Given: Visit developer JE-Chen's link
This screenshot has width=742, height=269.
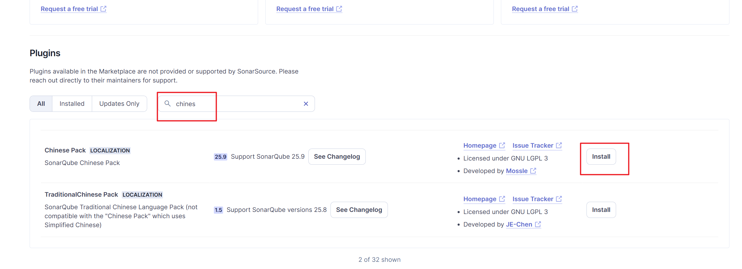Looking at the screenshot, I should [523, 224].
